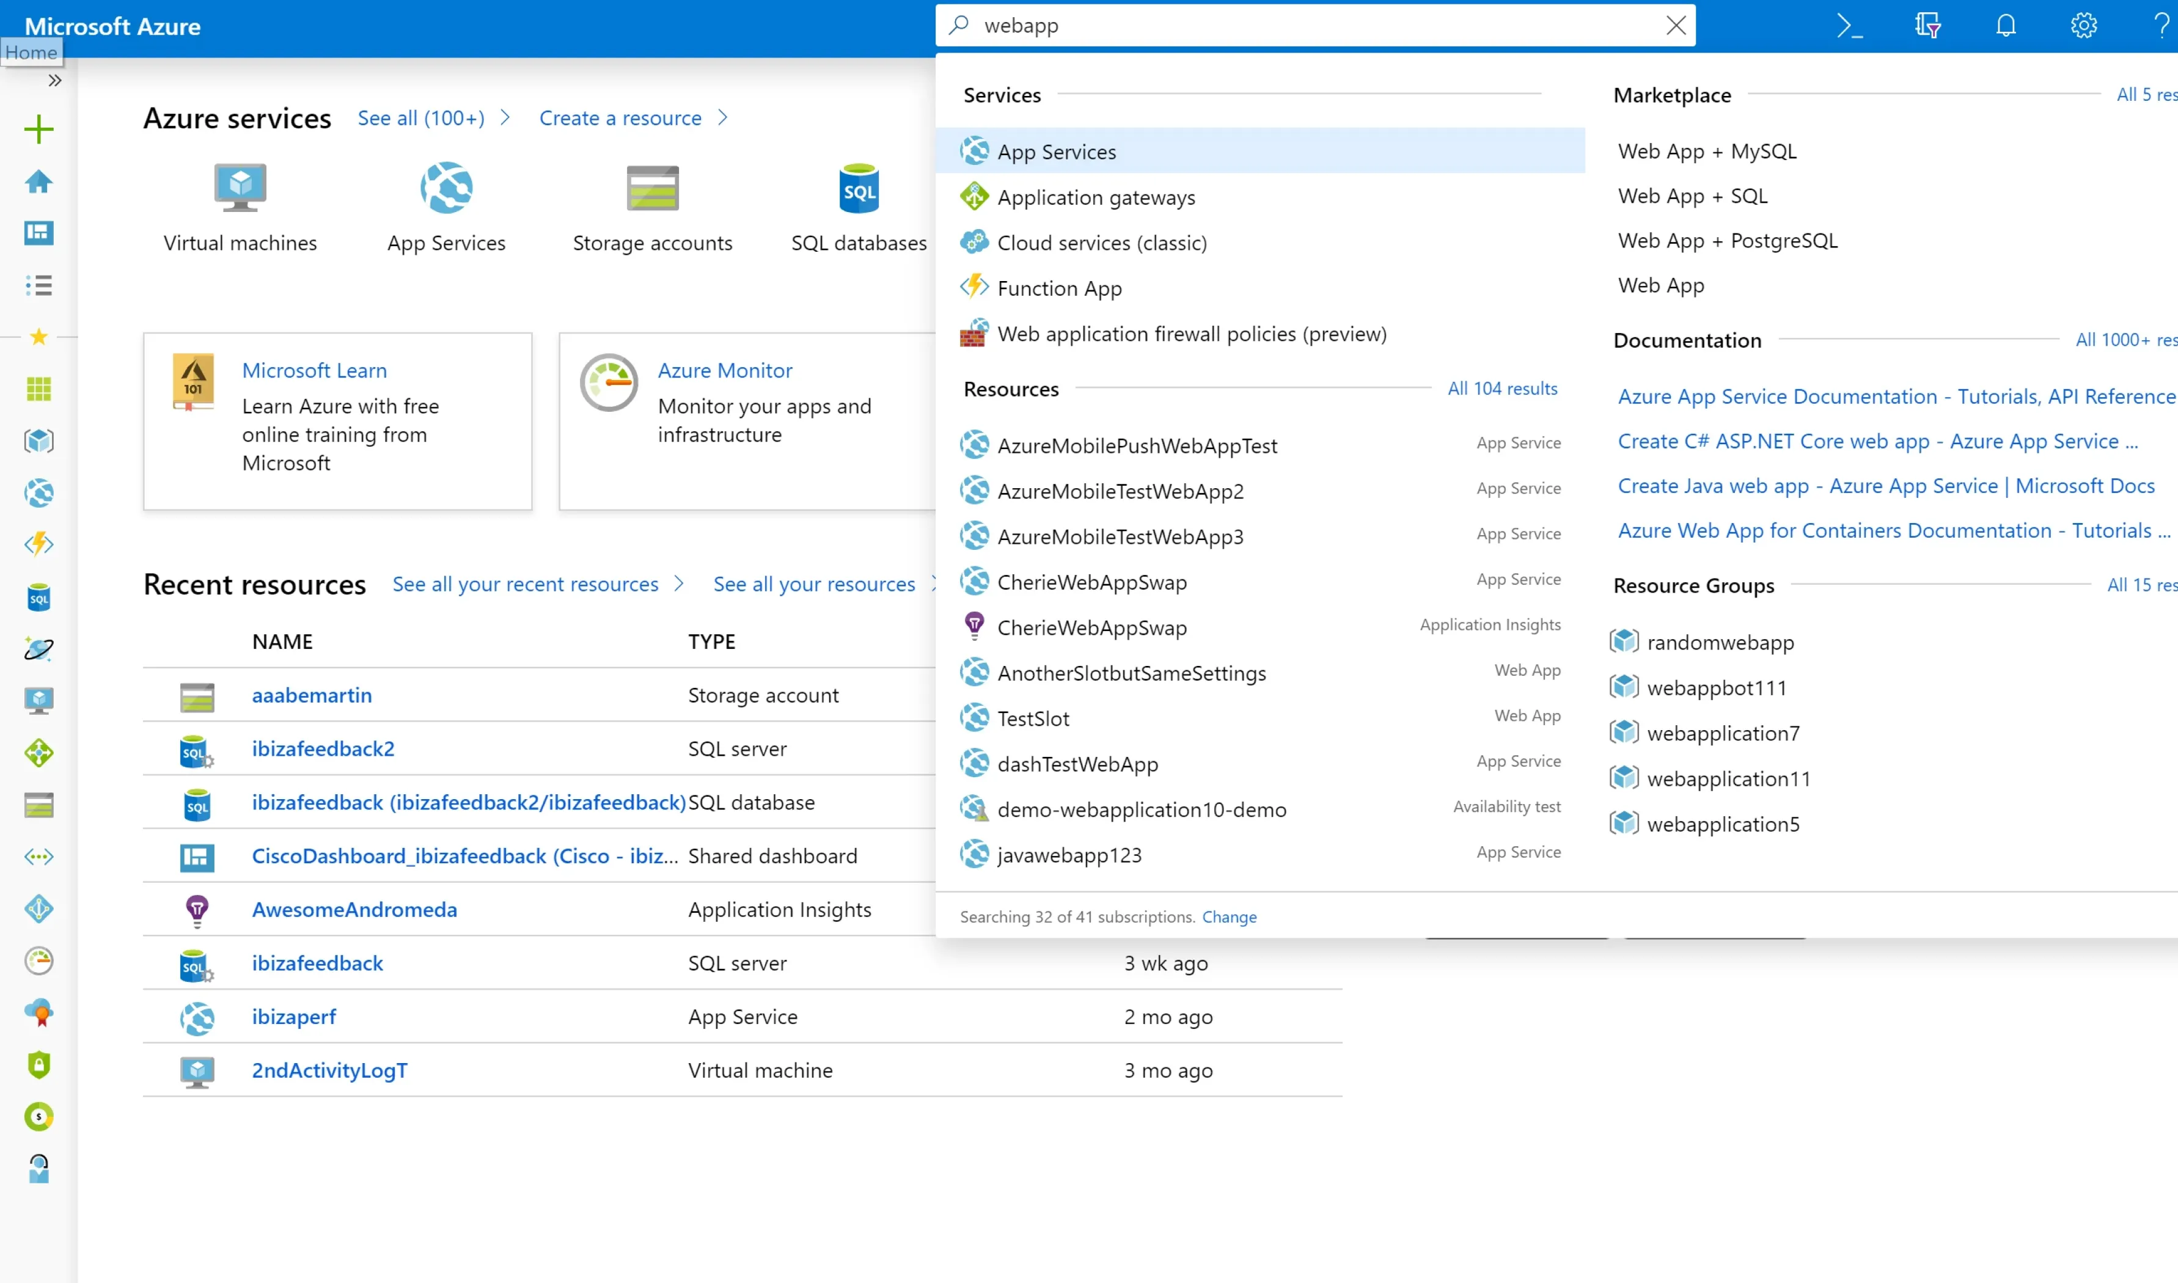Expand the left sidebar with double chevron
Image resolution: width=2178 pixels, height=1283 pixels.
click(54, 81)
